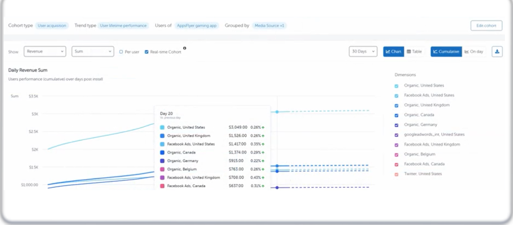
Task: Click the $915.00 tooltip value
Action: tap(236, 161)
